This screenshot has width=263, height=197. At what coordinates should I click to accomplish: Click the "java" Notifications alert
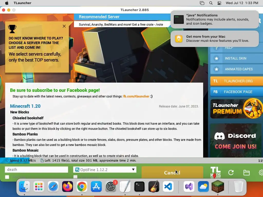click(215, 19)
